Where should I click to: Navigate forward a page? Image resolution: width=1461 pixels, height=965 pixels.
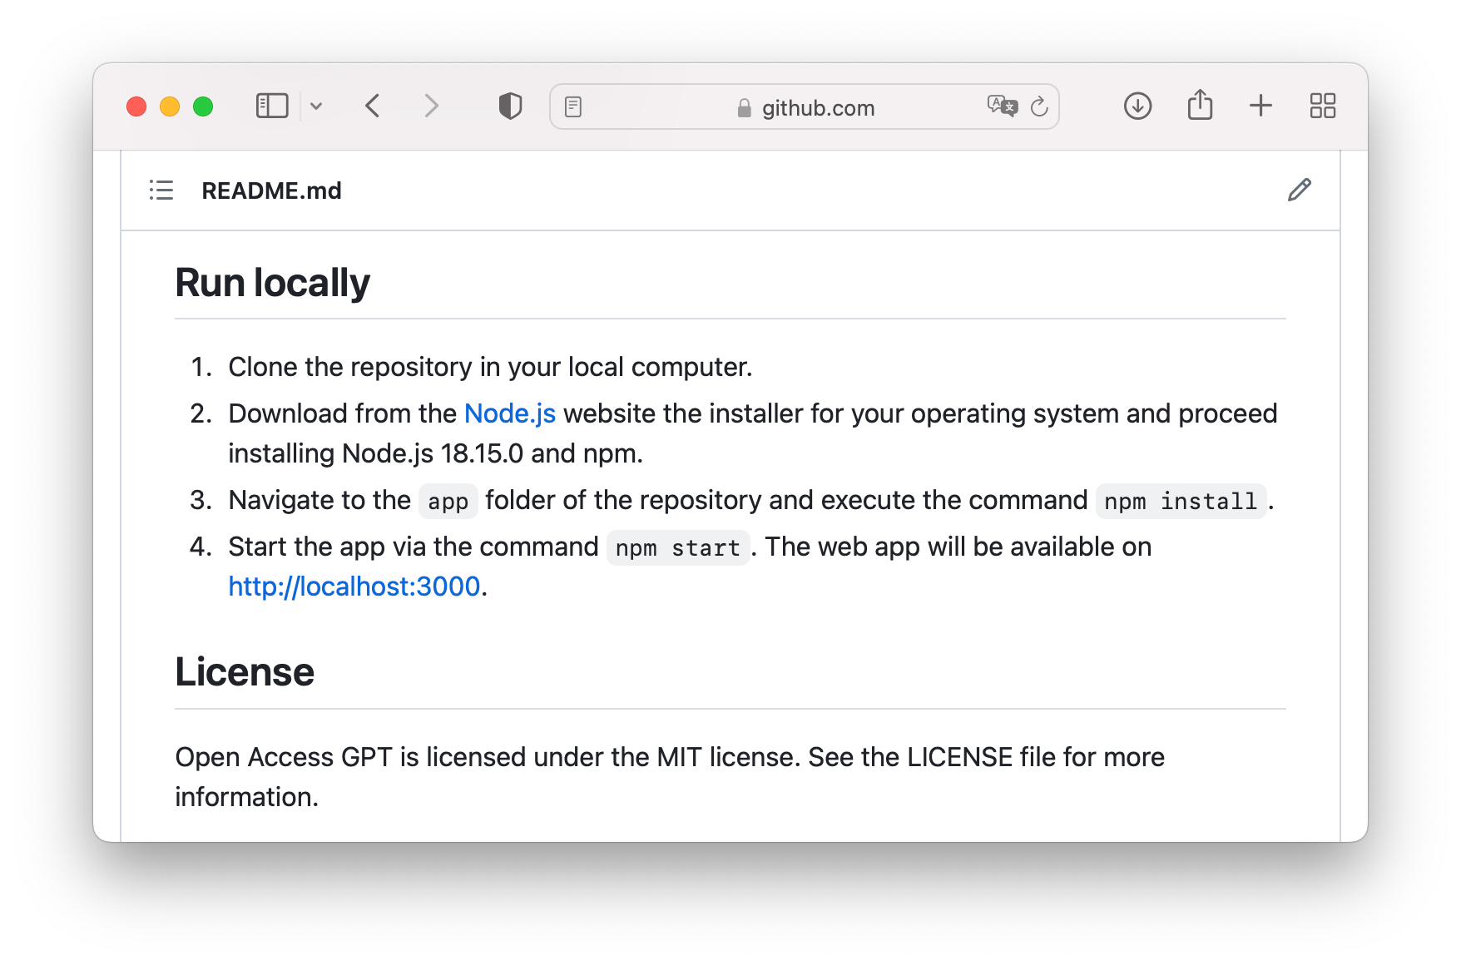(x=431, y=106)
